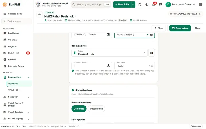Open the chat messages icon in header
The image size is (206, 129).
[x=161, y=5]
